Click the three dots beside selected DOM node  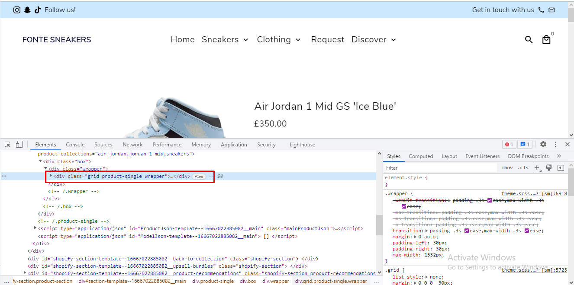tap(4, 176)
